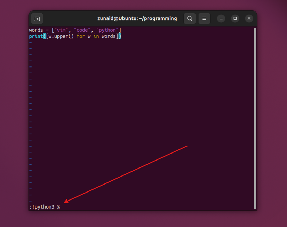287x227 pixels.
Task: Click the "in" keyword on line two
Action: [x=96, y=36]
